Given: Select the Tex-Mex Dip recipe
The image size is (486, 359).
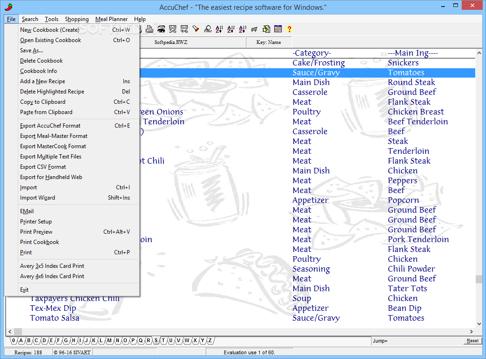Looking at the screenshot, I should click(53, 308).
